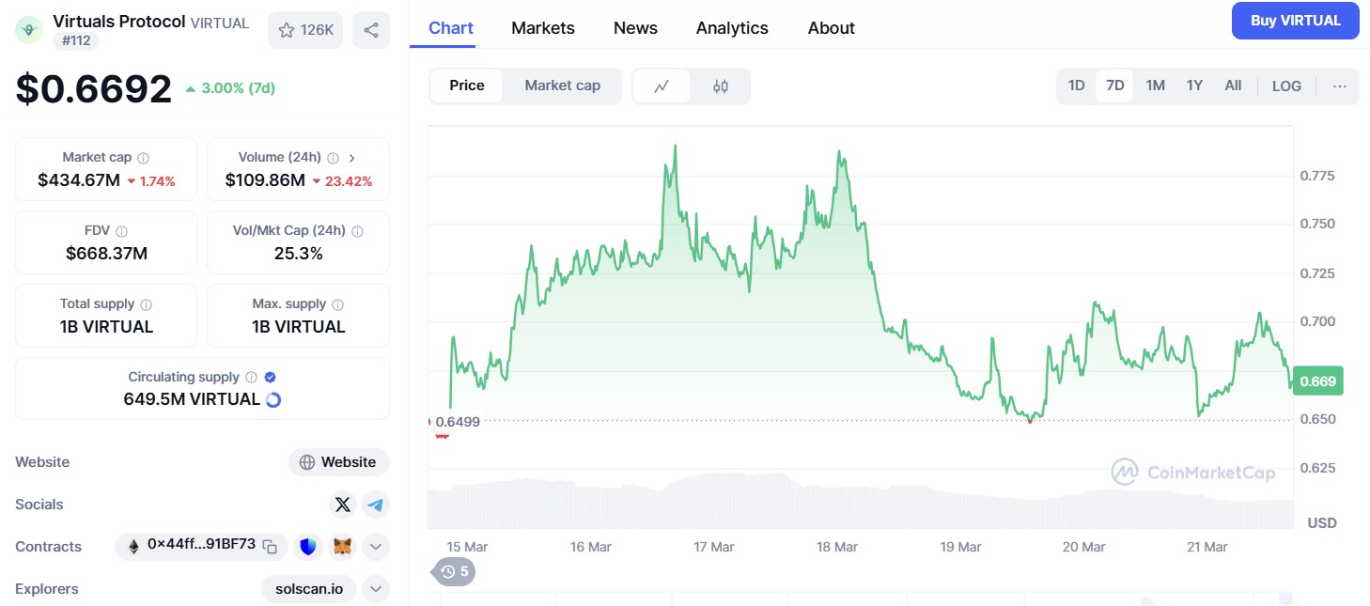The height and width of the screenshot is (606, 1370).
Task: Open the project Website link
Action: pyautogui.click(x=339, y=462)
